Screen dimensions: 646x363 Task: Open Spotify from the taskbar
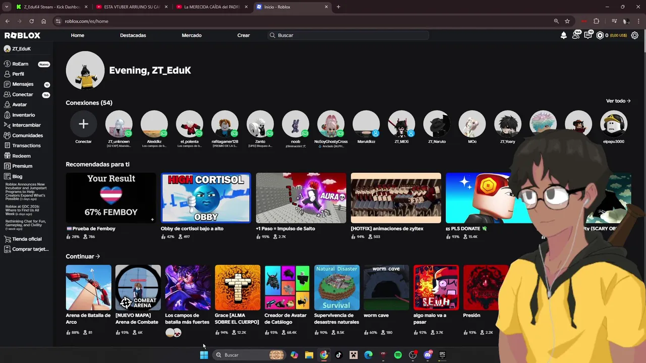tap(398, 355)
